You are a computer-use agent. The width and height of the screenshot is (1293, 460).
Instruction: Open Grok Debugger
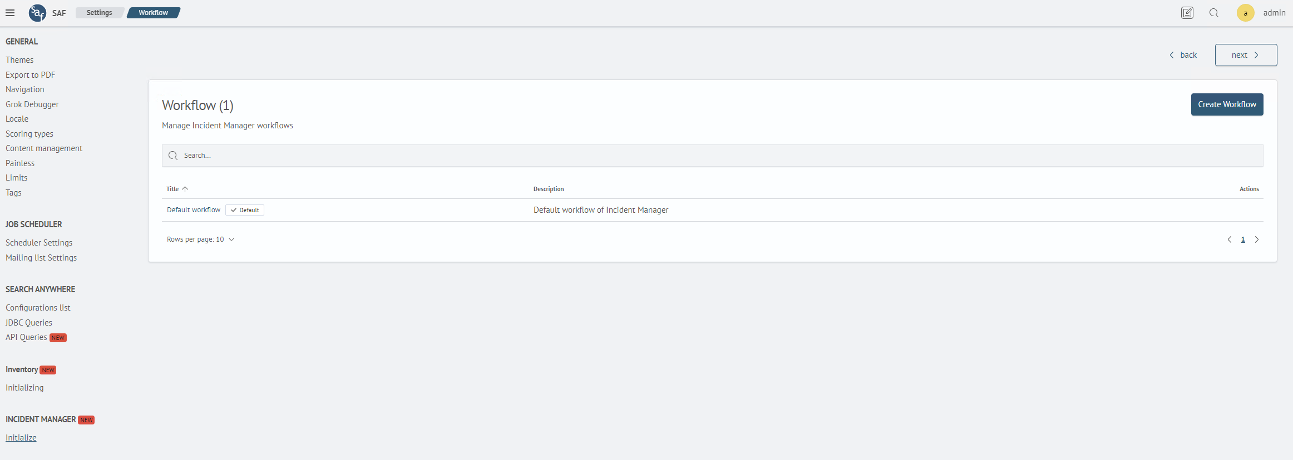[x=32, y=104]
